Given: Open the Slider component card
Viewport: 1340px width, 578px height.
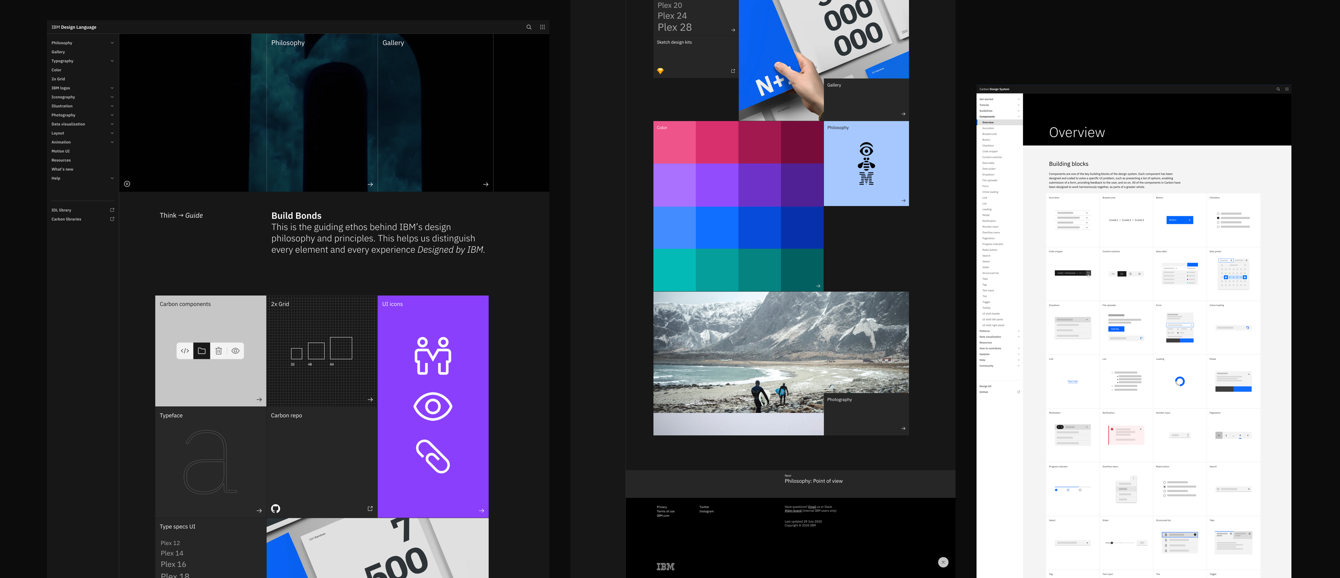Looking at the screenshot, I should [1126, 543].
